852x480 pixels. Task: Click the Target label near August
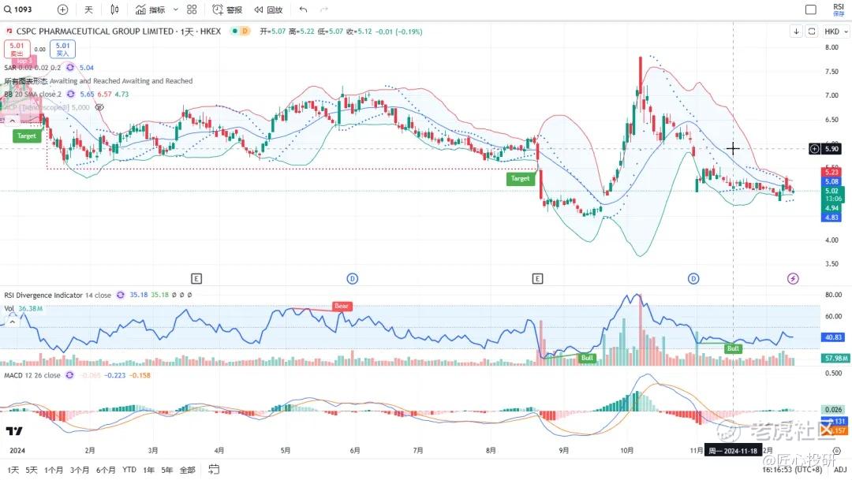[520, 178]
